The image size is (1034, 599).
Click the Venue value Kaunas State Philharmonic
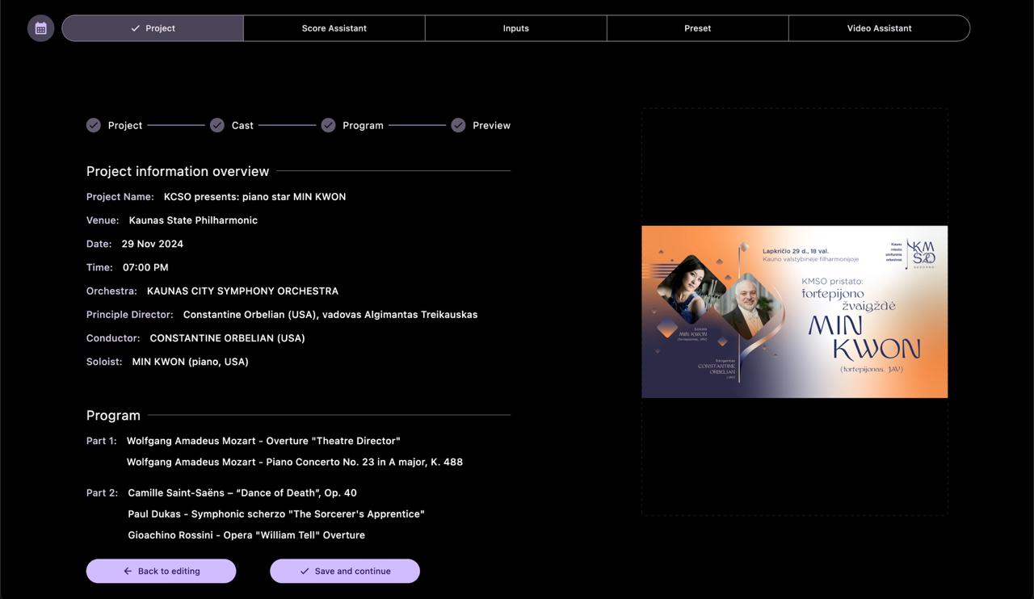[193, 220]
